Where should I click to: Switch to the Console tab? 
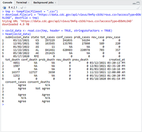(7, 3)
